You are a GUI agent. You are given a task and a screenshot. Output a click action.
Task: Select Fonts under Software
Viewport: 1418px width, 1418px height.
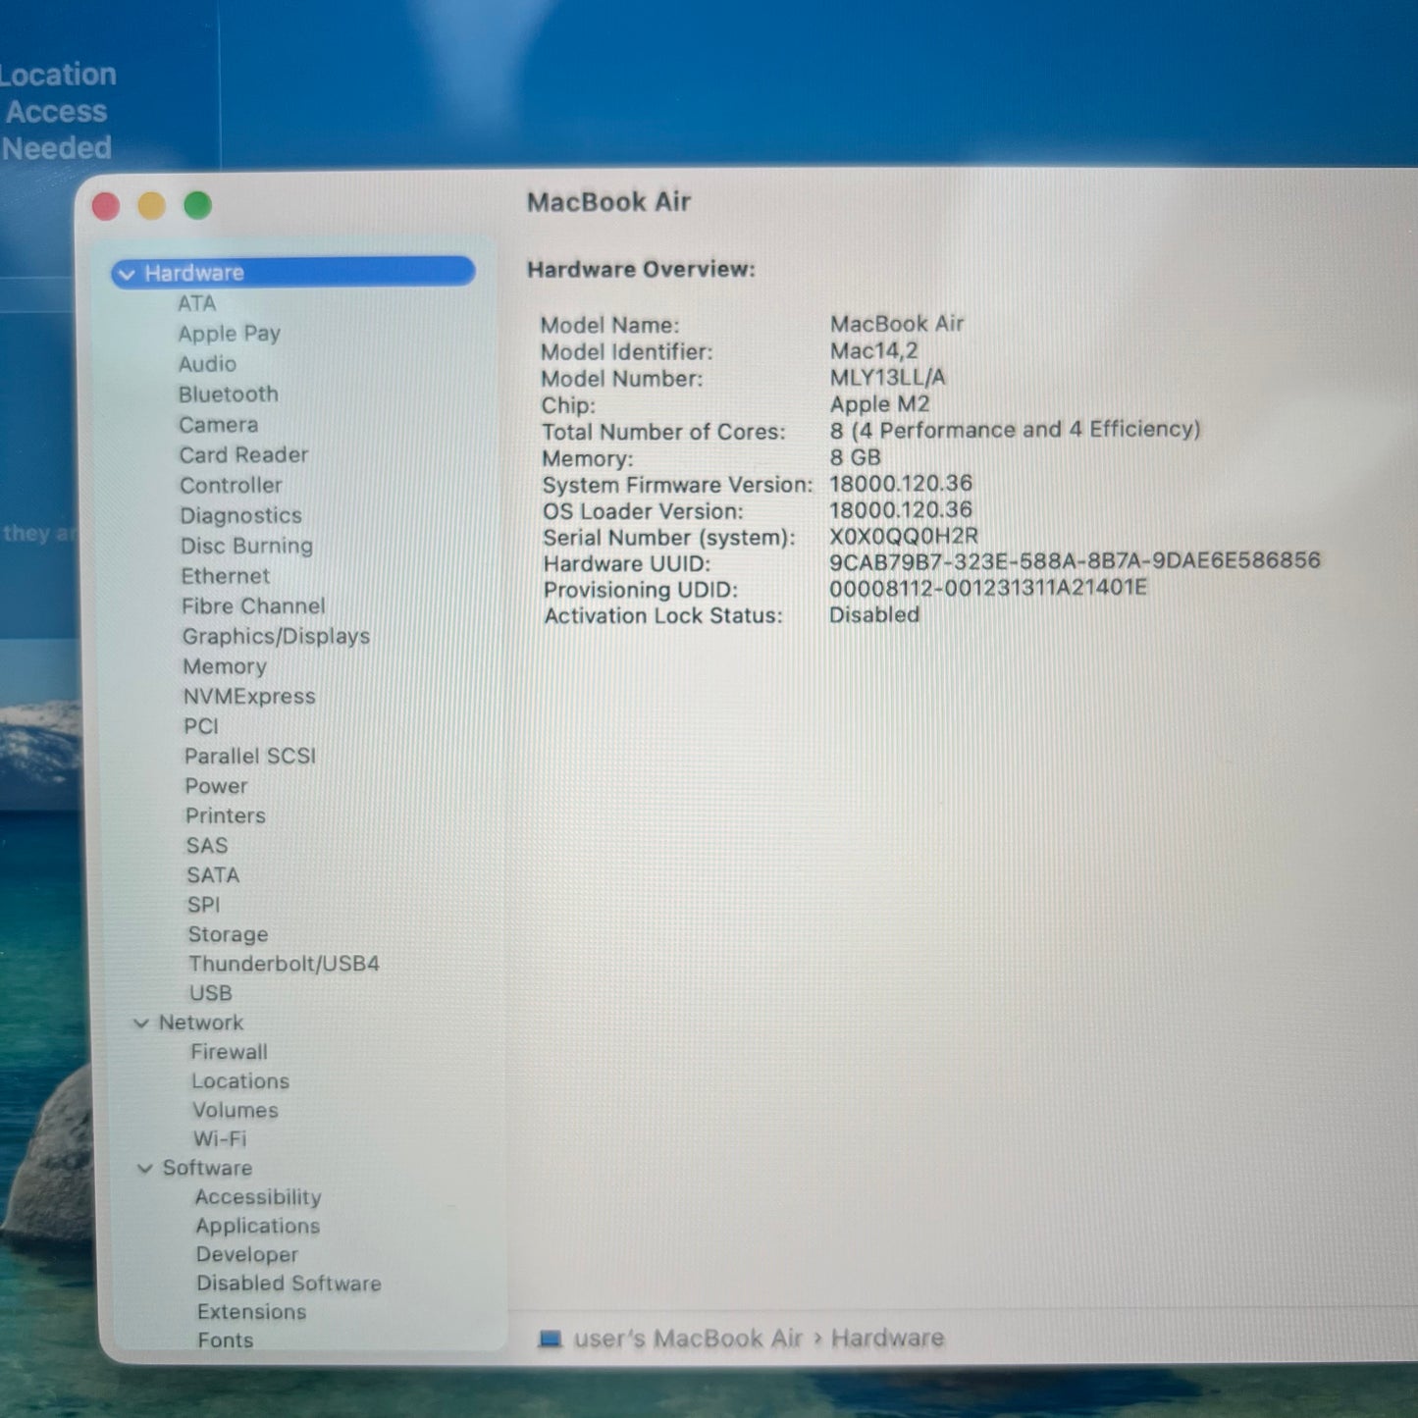coord(226,1340)
